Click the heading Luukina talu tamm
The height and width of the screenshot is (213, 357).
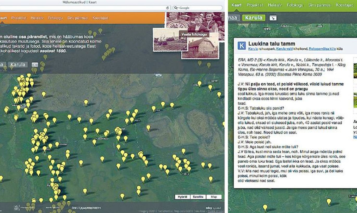pyautogui.click(x=272, y=44)
